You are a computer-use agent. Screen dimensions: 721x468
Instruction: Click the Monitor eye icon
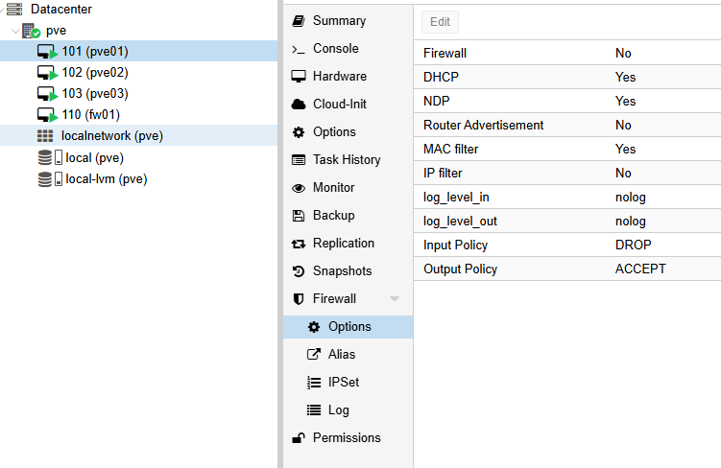[299, 188]
